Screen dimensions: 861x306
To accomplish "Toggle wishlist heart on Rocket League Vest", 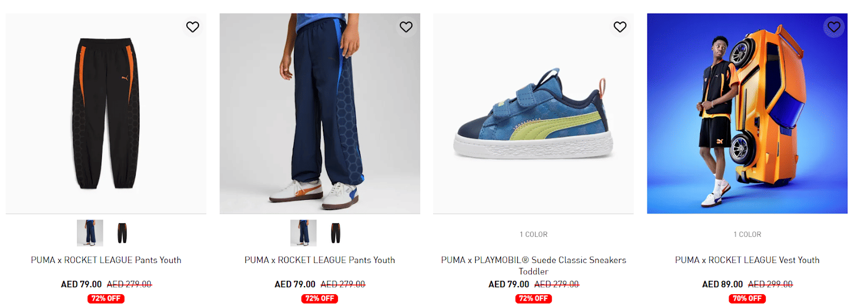I will [834, 27].
